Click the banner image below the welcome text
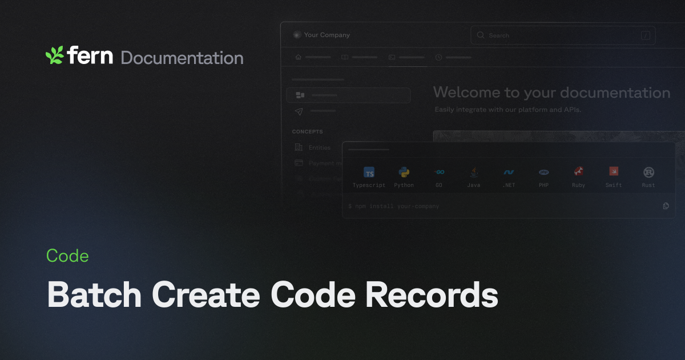Screen dimensions: 685x360 click(559, 136)
